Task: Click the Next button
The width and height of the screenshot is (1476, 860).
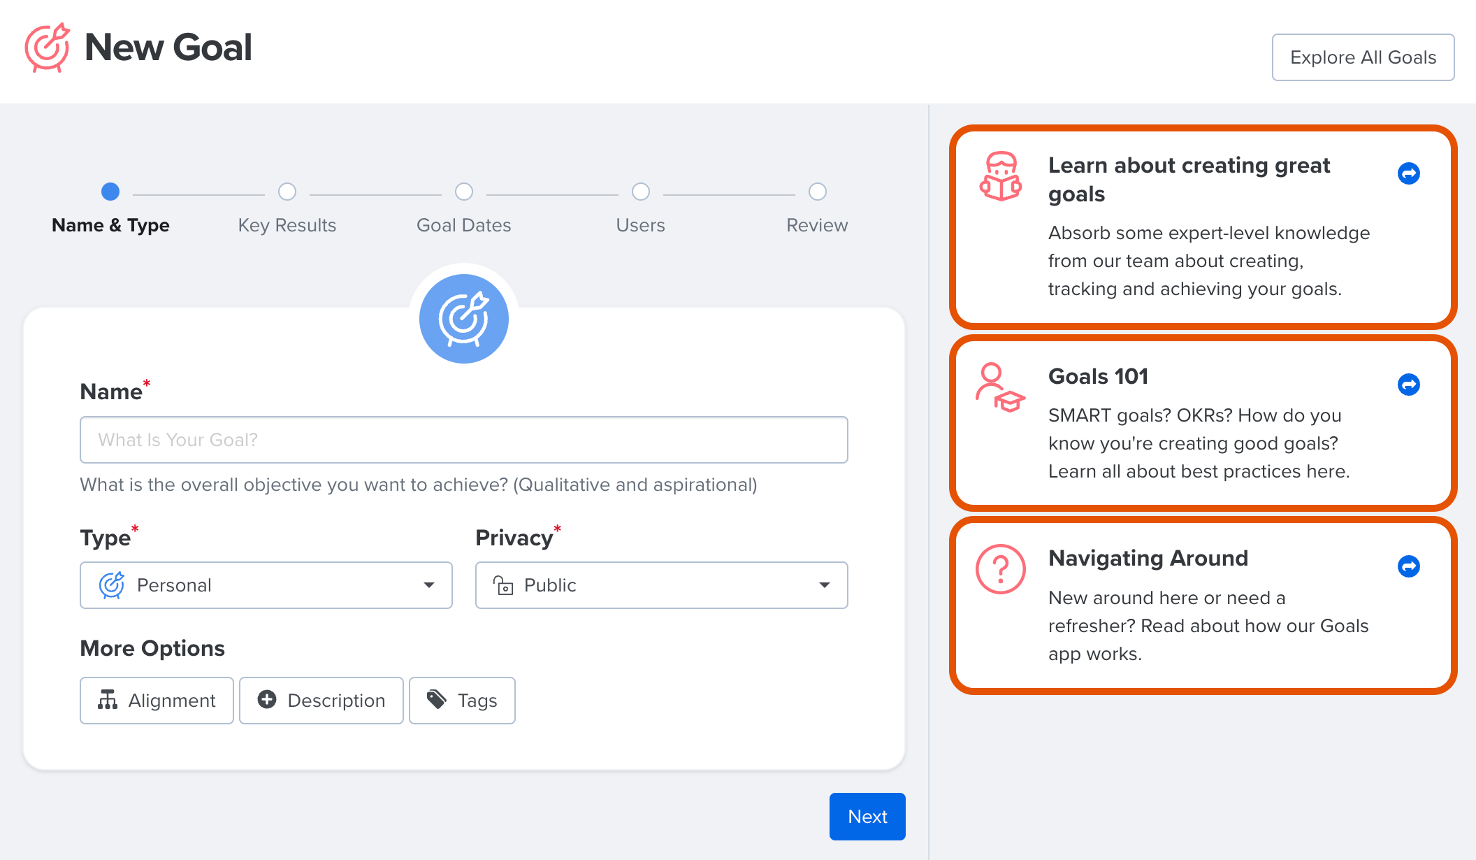Action: 867,817
